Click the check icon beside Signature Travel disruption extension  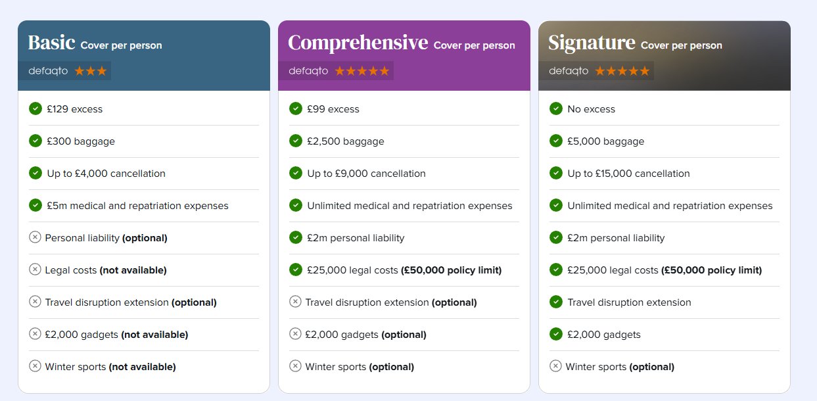pos(556,302)
